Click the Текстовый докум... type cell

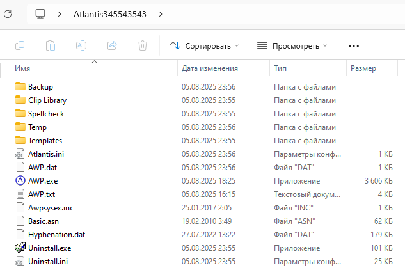tap(307, 194)
